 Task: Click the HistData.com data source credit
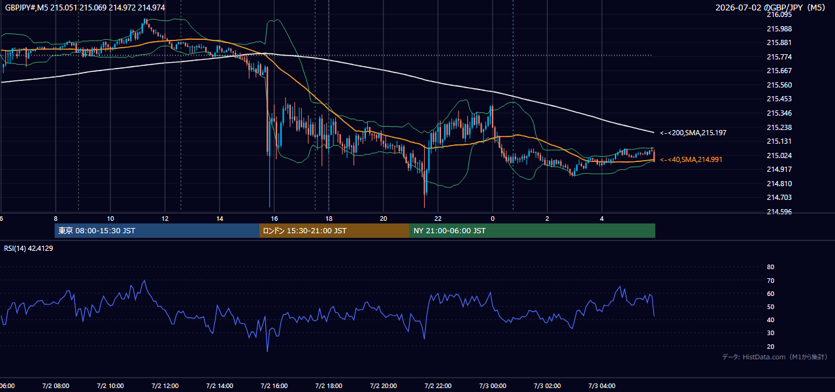(x=775, y=357)
